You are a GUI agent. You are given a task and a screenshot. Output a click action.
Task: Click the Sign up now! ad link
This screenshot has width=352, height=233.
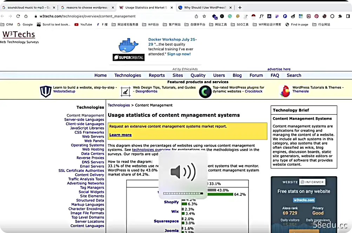coord(179,54)
